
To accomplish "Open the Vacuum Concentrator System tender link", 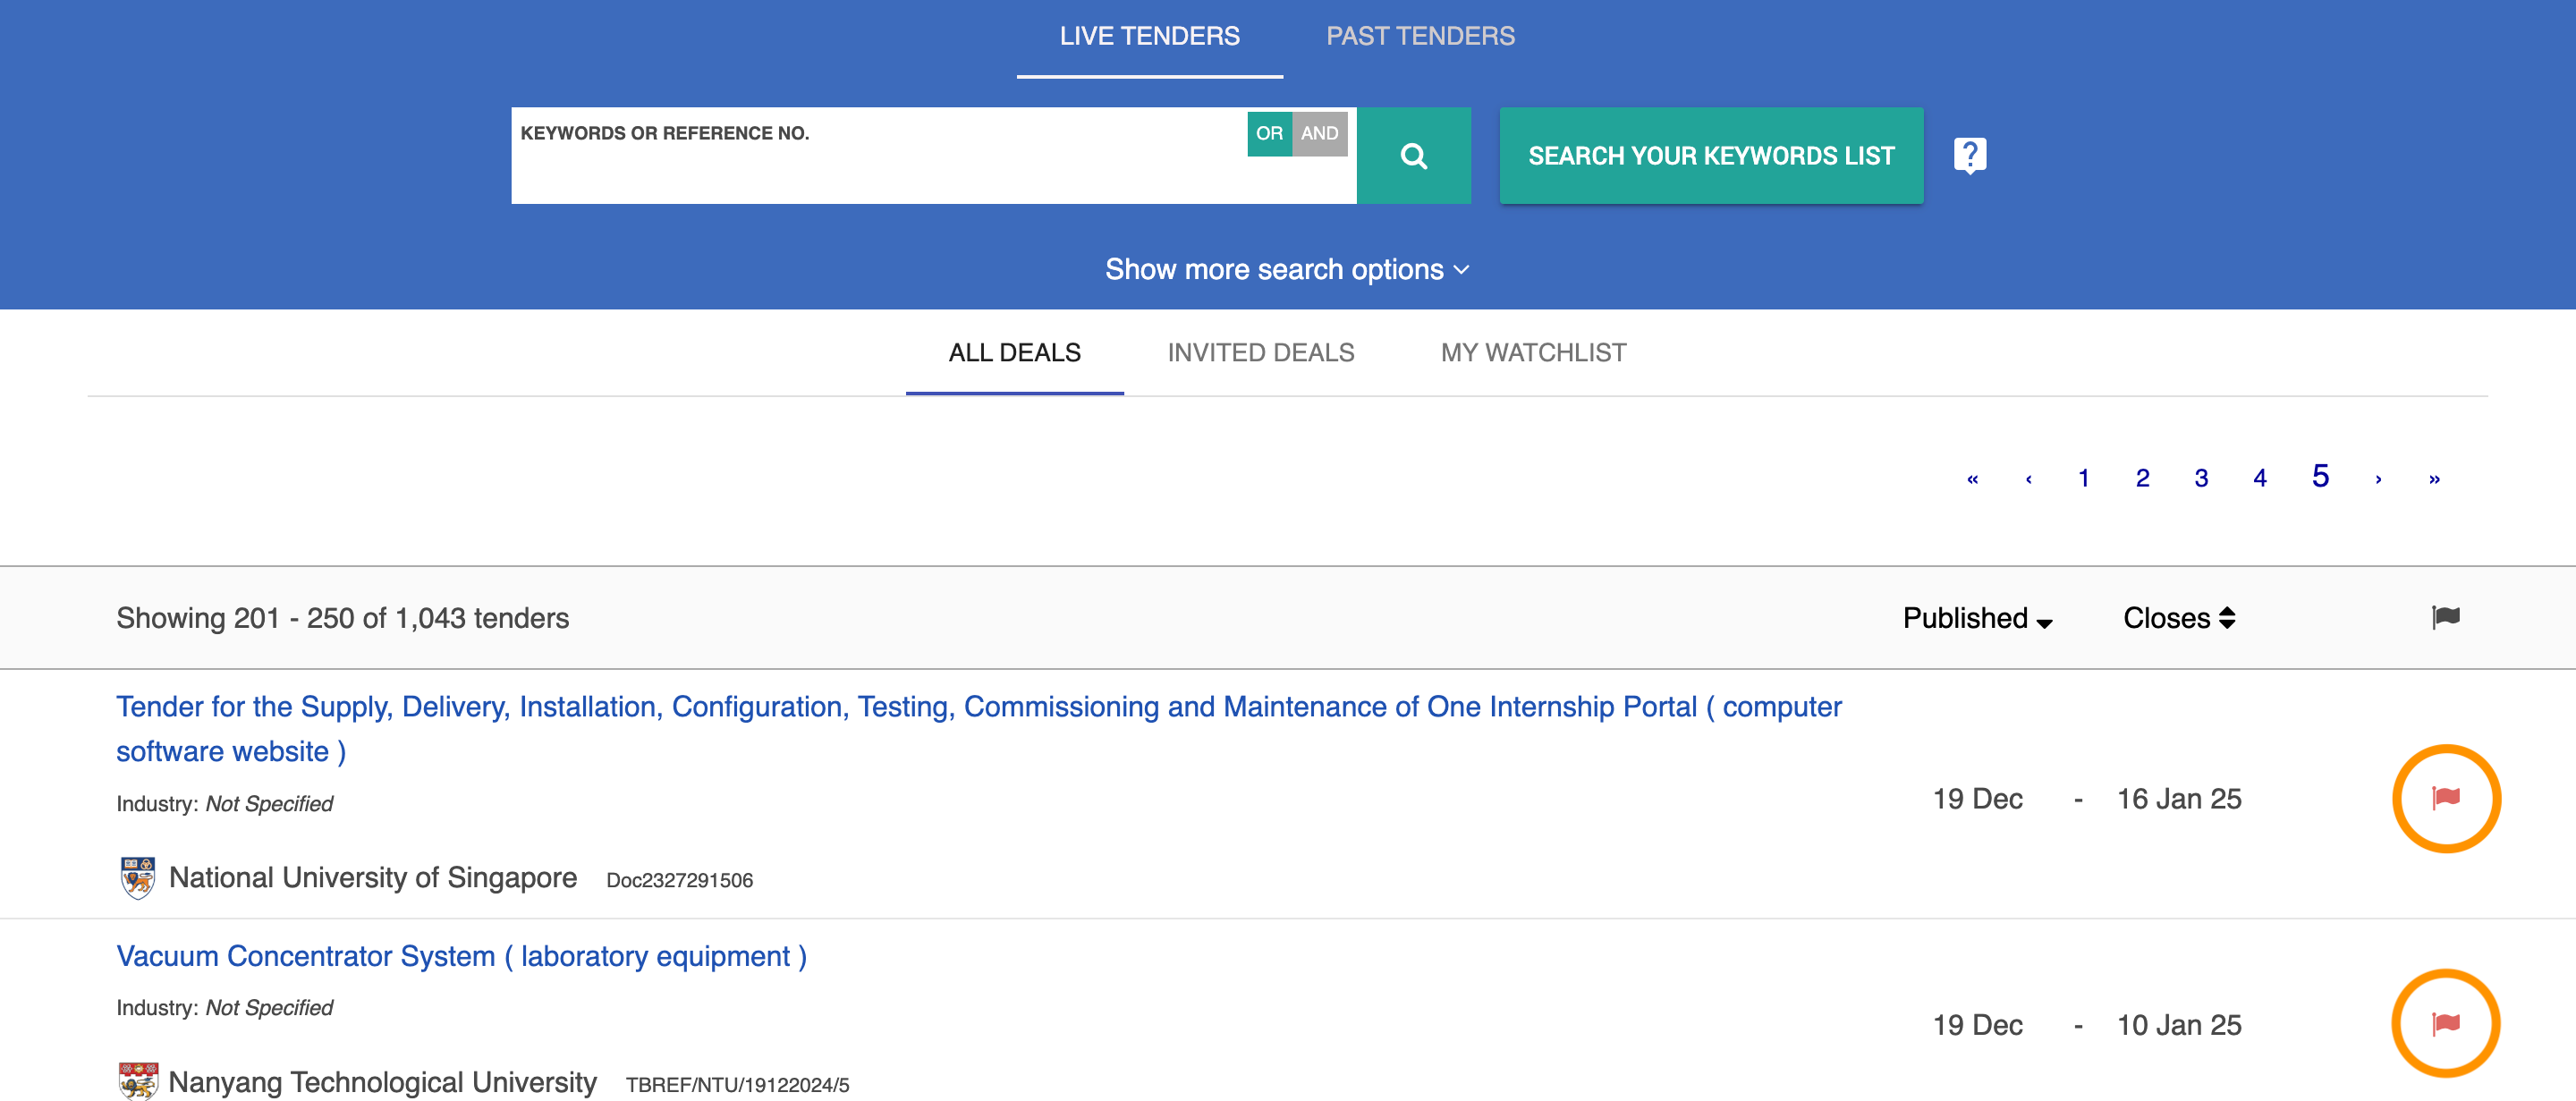I will [x=461, y=956].
